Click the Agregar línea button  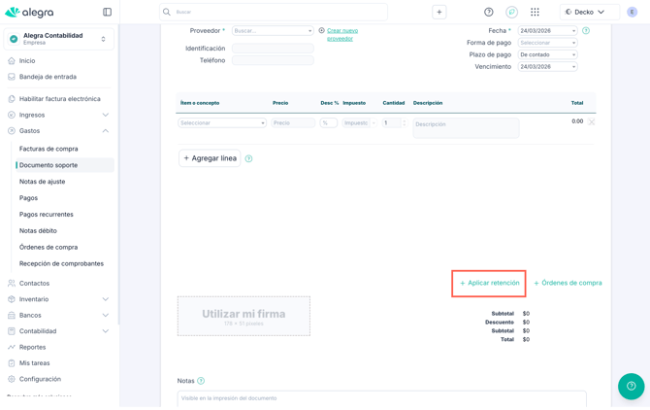(x=210, y=158)
